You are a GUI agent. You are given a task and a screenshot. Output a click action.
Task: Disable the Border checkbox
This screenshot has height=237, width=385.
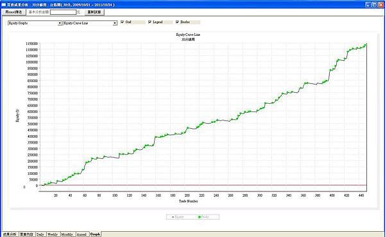click(x=177, y=22)
